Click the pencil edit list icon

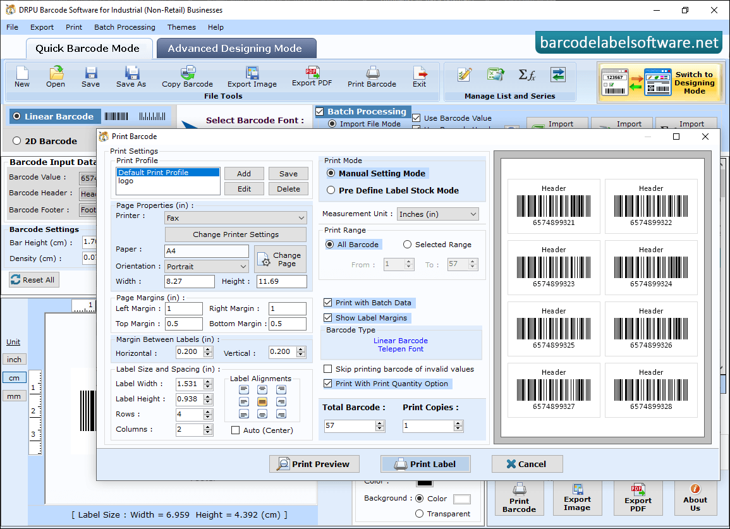click(464, 75)
